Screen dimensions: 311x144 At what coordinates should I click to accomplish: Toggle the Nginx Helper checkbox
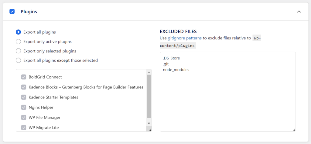(24, 107)
